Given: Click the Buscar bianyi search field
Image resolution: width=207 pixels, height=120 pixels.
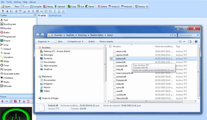Looking at the screenshot, I should [189, 35].
